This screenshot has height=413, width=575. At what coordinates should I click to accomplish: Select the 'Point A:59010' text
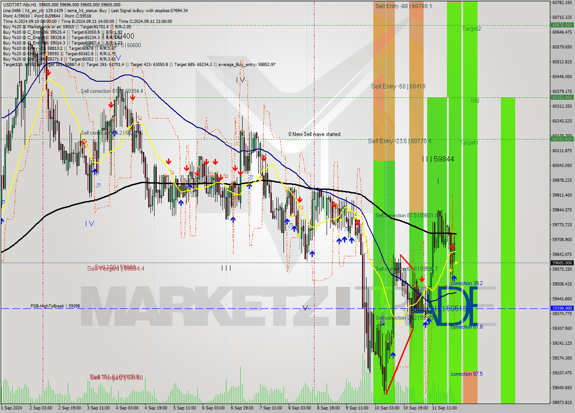coord(17,16)
